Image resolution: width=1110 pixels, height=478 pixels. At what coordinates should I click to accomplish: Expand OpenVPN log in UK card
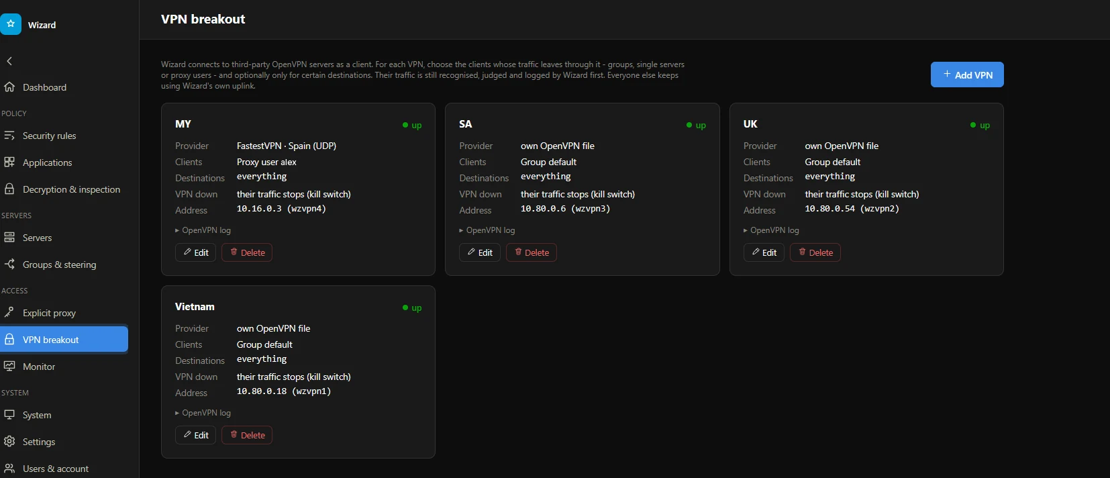point(771,230)
